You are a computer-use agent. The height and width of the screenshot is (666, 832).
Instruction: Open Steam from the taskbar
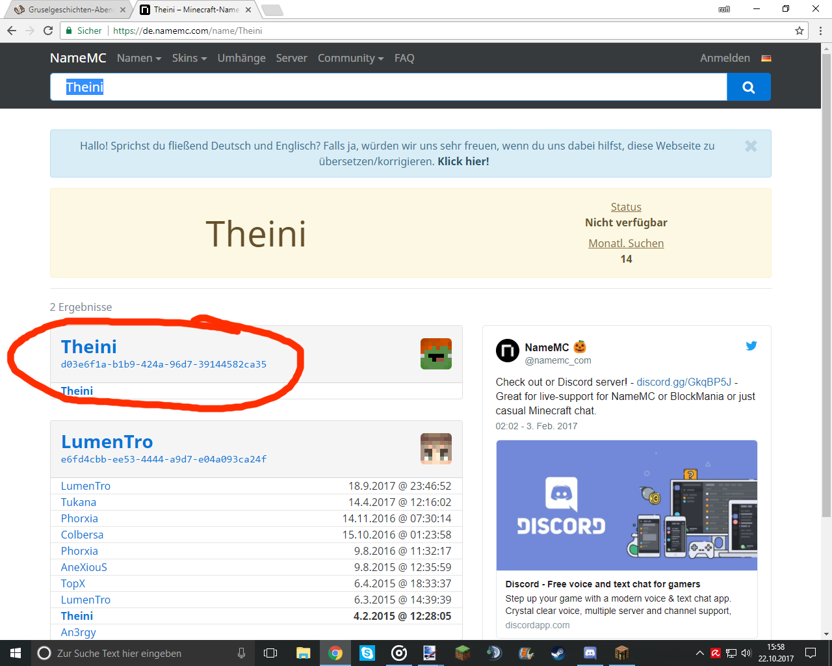coord(558,653)
